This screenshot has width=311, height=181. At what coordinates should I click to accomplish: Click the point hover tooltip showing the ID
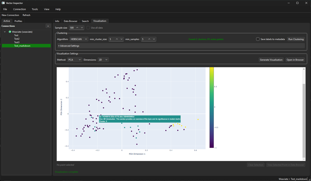click(x=140, y=119)
